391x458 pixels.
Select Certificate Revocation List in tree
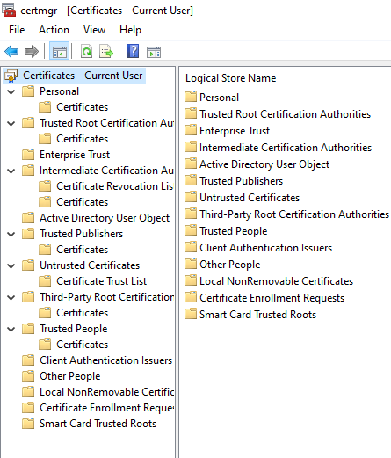pyautogui.click(x=115, y=186)
